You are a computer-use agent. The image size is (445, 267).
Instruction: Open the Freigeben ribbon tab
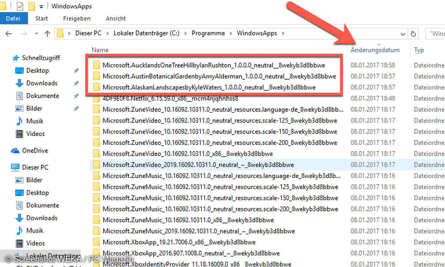[76, 18]
